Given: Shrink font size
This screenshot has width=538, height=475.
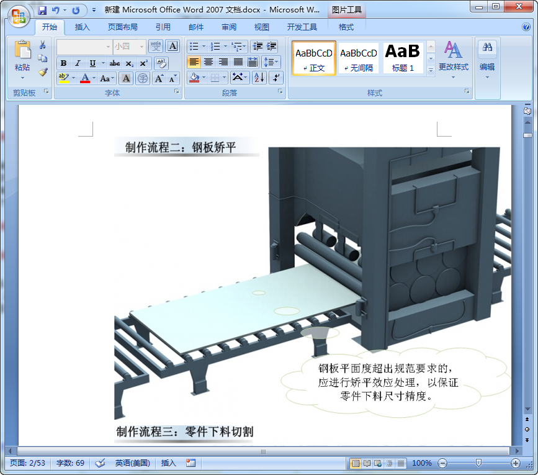Looking at the screenshot, I should click(x=173, y=78).
